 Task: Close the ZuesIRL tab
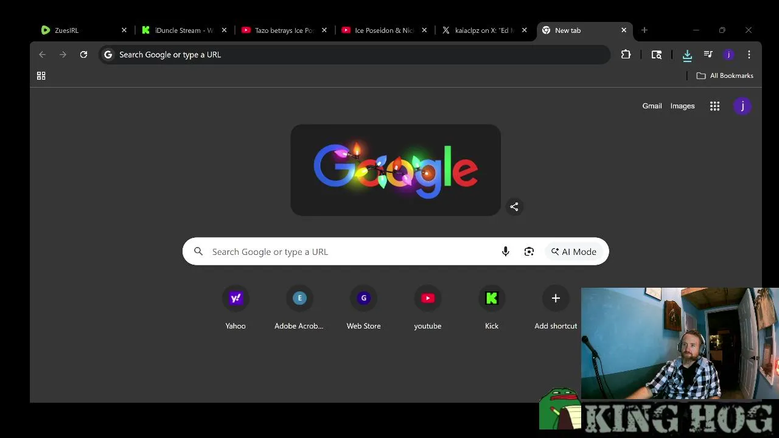tap(124, 30)
